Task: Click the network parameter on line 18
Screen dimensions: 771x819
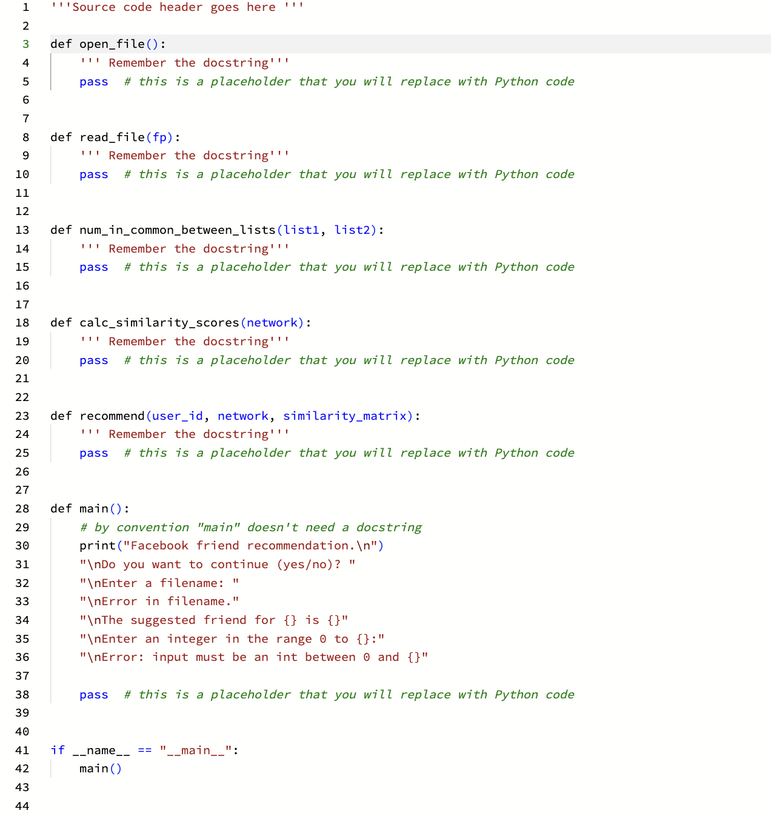Action: tap(272, 322)
